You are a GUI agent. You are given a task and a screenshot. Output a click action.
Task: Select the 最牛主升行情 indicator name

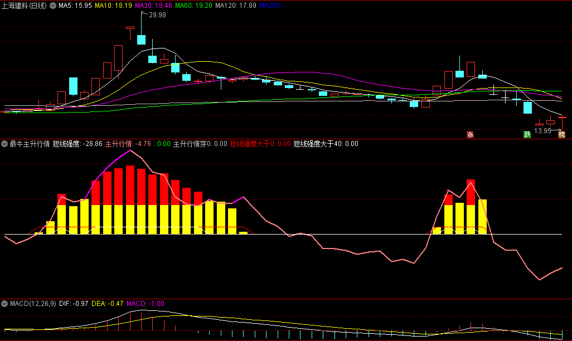pyautogui.click(x=30, y=144)
